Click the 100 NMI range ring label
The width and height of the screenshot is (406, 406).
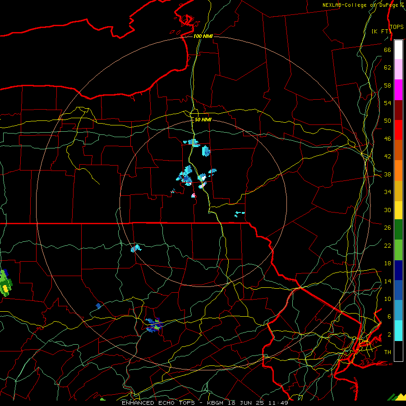(x=203, y=36)
